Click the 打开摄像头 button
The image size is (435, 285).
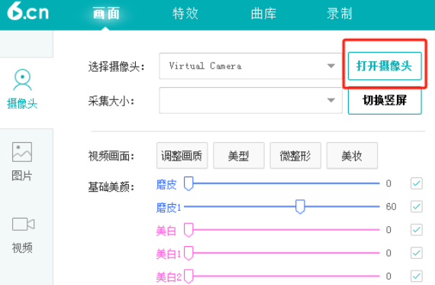tap(385, 66)
